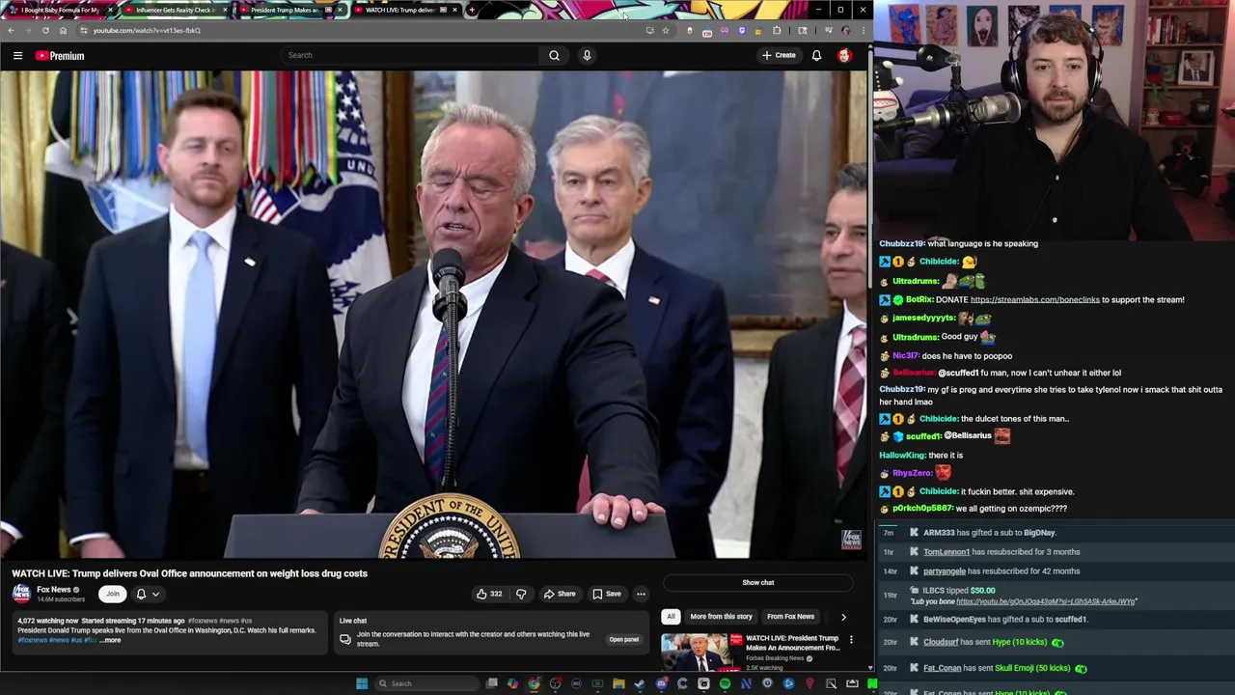Open the YouTube account avatar menu
The width and height of the screenshot is (1235, 695).
click(844, 55)
